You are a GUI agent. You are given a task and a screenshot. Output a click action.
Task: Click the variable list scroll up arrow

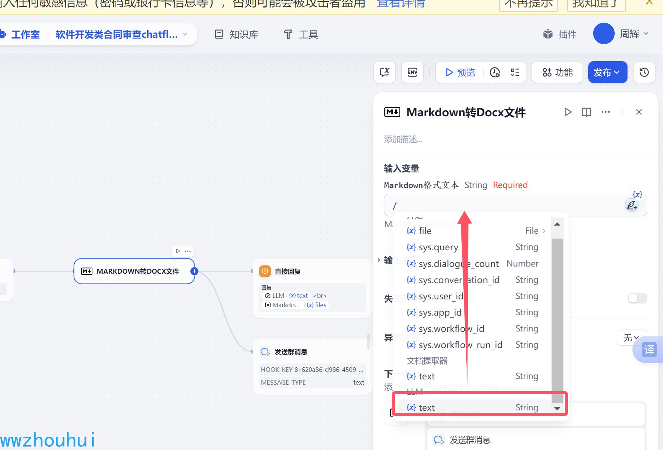point(557,224)
